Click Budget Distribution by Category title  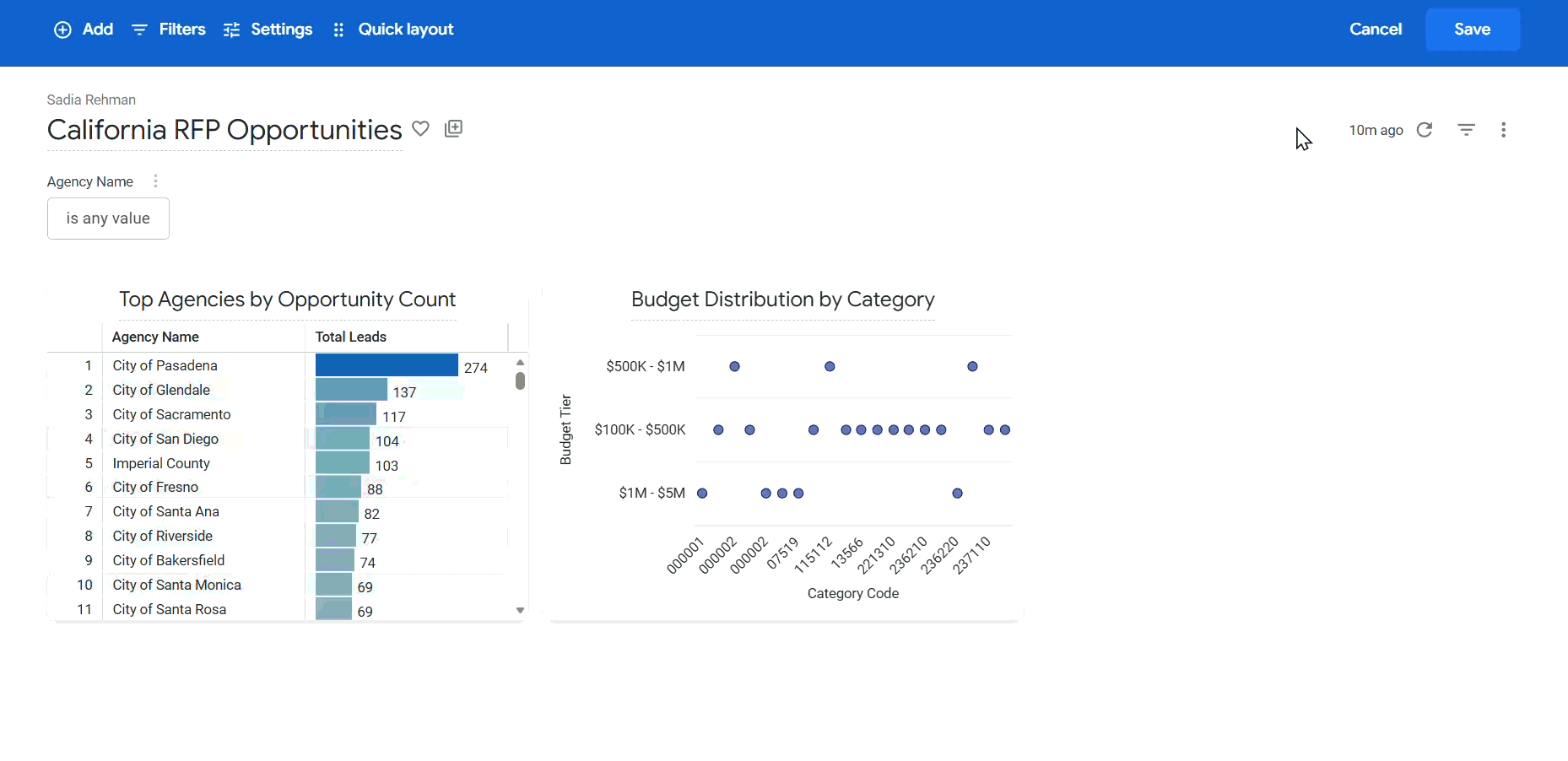point(783,300)
